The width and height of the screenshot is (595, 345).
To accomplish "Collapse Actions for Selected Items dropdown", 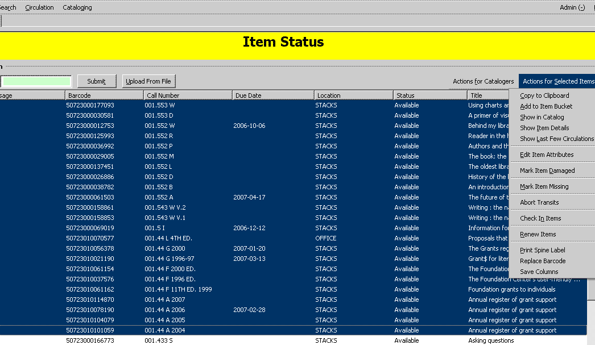I will coord(557,81).
